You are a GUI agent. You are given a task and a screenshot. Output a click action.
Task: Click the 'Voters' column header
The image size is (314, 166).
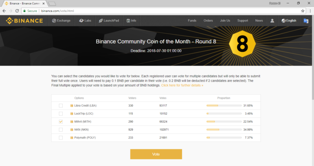pyautogui.click(x=132, y=98)
